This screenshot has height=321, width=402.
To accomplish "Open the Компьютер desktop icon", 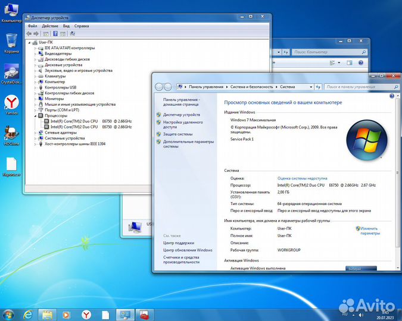I will pyautogui.click(x=11, y=13).
